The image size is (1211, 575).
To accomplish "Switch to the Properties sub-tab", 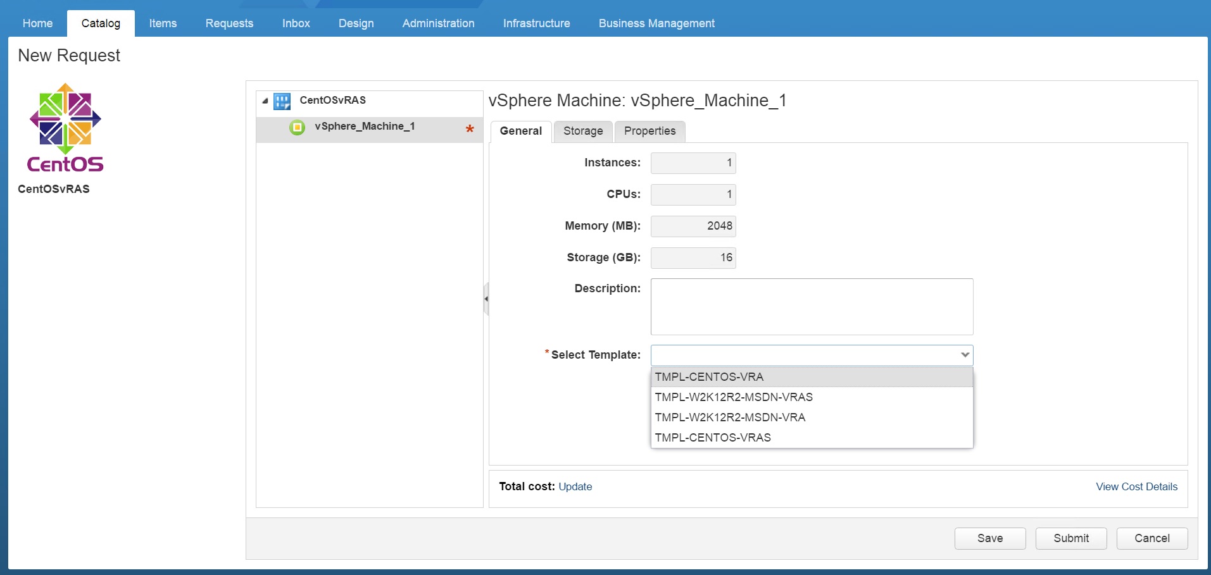I will (649, 131).
